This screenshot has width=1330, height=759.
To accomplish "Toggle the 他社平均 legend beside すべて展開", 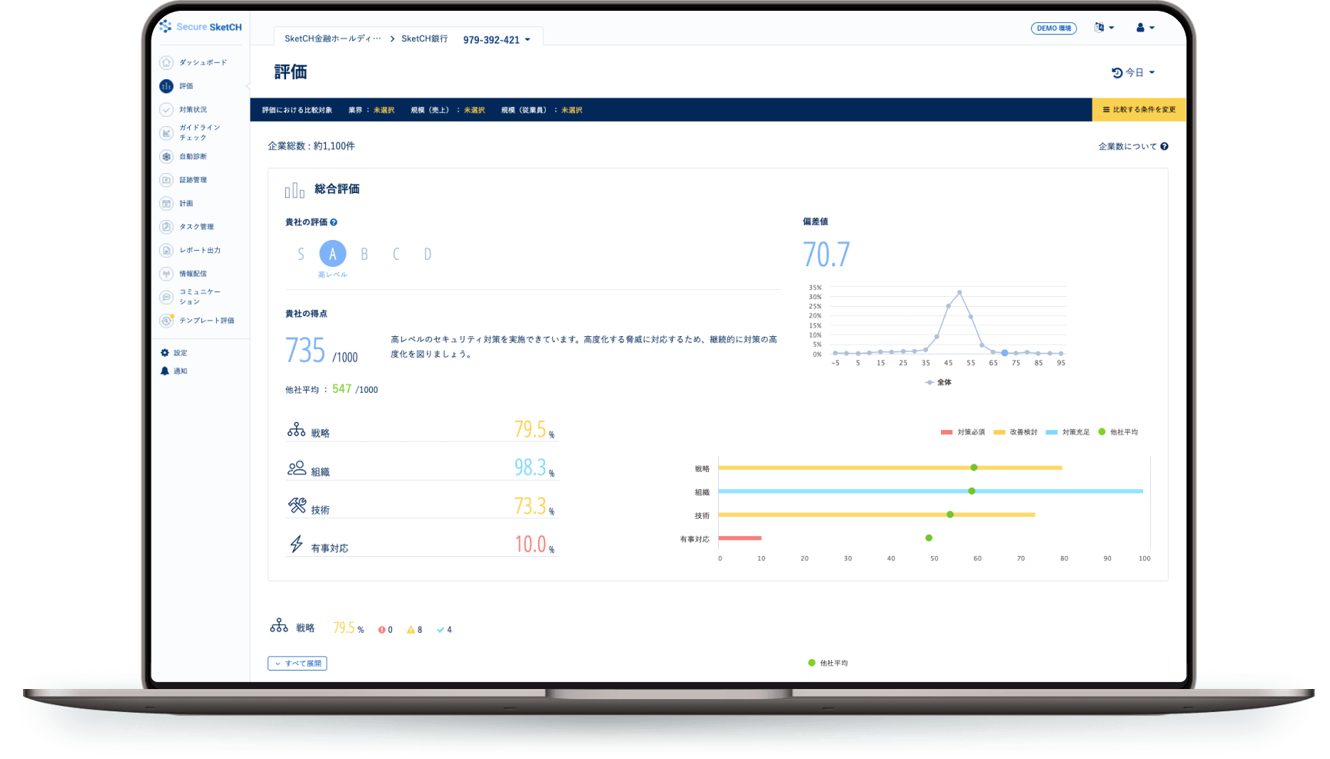I will (828, 663).
